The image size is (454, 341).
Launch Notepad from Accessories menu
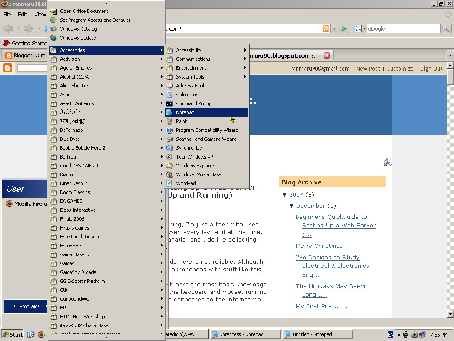coord(207,112)
